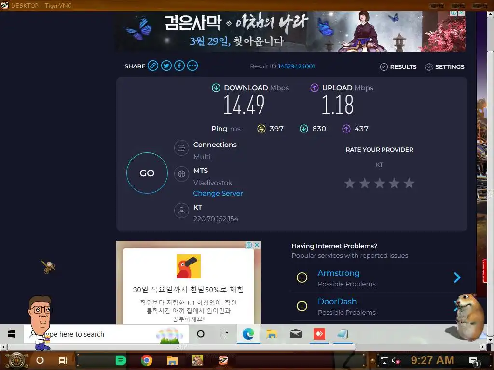Screen dimensions: 494x370
Task: Click the 14.49 download speed value
Action: (x=244, y=105)
